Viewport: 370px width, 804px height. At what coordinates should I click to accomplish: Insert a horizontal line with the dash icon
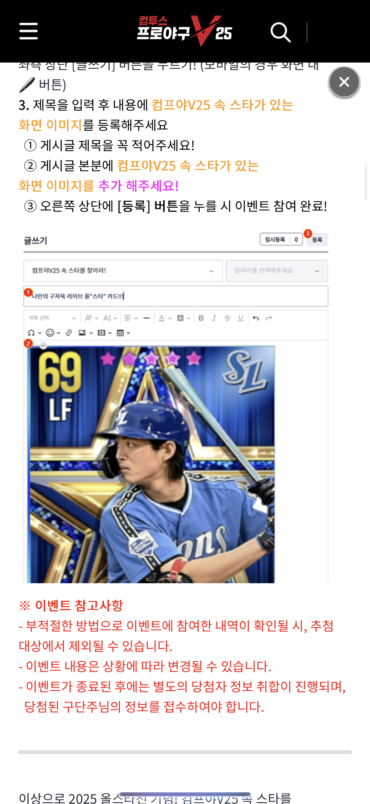[x=146, y=318]
